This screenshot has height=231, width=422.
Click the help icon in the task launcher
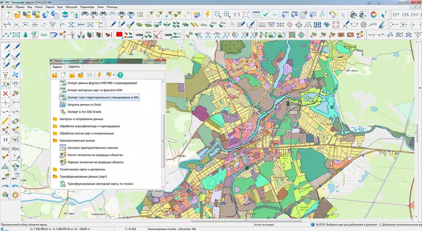point(120,75)
